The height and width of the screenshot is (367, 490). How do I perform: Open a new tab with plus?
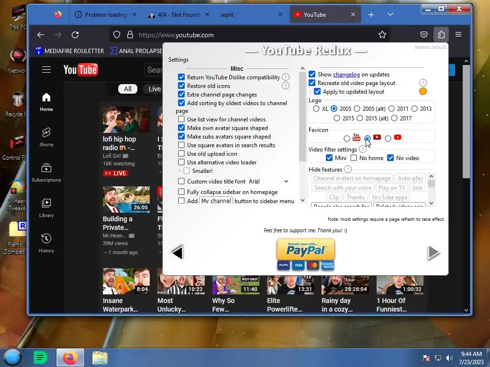[371, 15]
